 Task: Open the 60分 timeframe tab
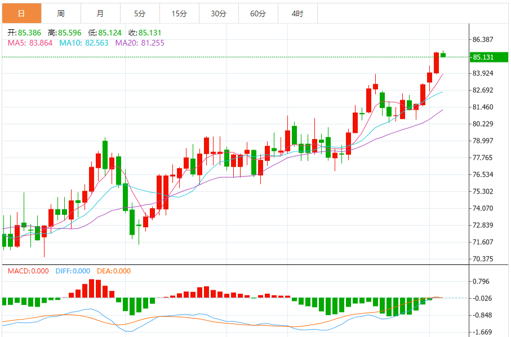[x=258, y=14]
